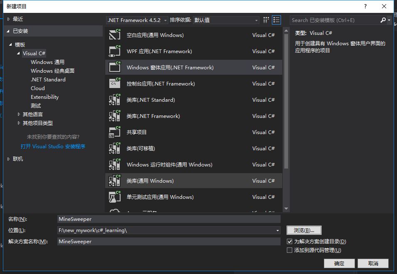
Task: Click the 名称 MineSweeper input field
Action: tap(169, 219)
